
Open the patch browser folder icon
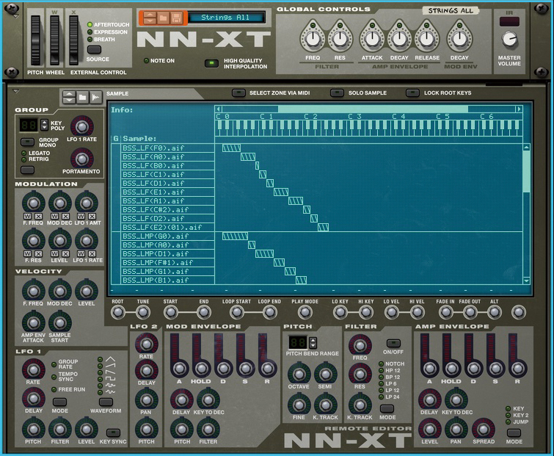(x=163, y=18)
